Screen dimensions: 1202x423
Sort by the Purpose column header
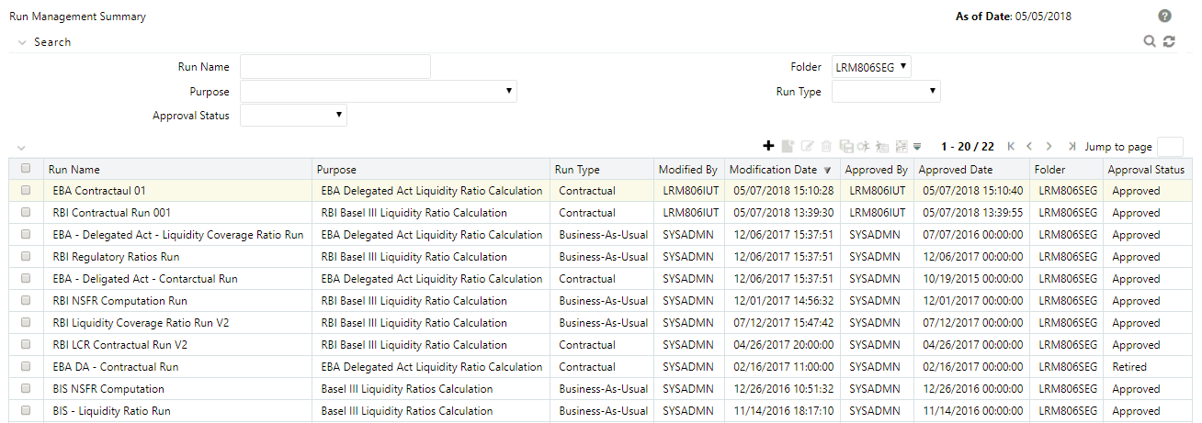tap(336, 170)
